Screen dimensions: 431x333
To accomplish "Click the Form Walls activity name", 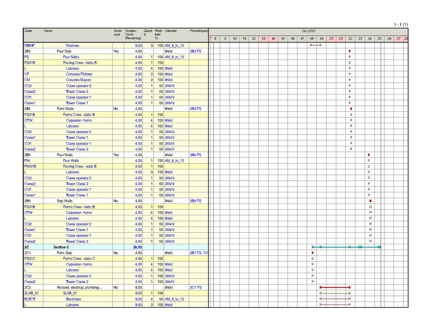I will click(x=65, y=109).
